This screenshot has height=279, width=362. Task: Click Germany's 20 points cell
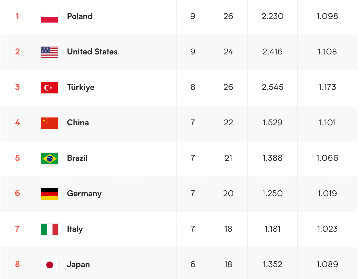(228, 193)
